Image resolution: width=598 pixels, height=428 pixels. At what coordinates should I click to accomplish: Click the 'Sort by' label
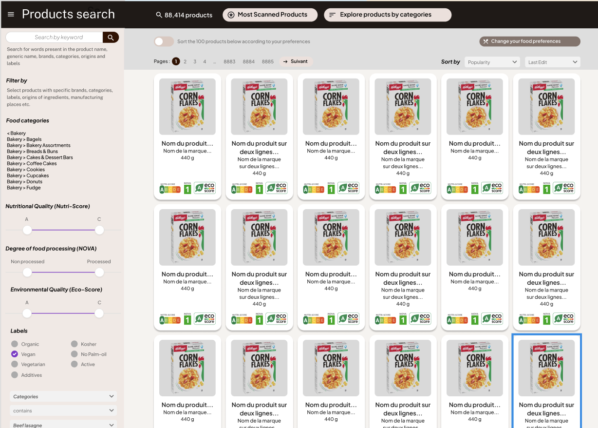pyautogui.click(x=450, y=62)
